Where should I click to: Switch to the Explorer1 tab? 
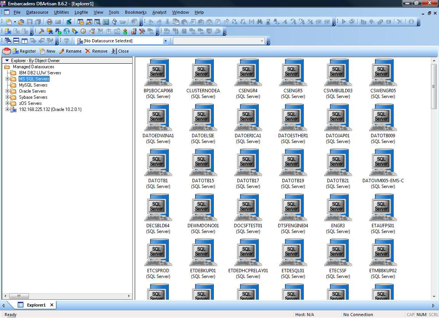tap(36, 305)
